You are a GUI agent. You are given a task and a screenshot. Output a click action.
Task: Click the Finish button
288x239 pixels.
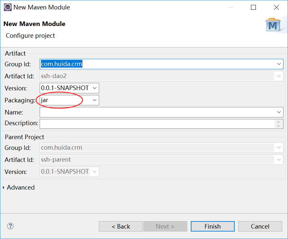tap(213, 226)
